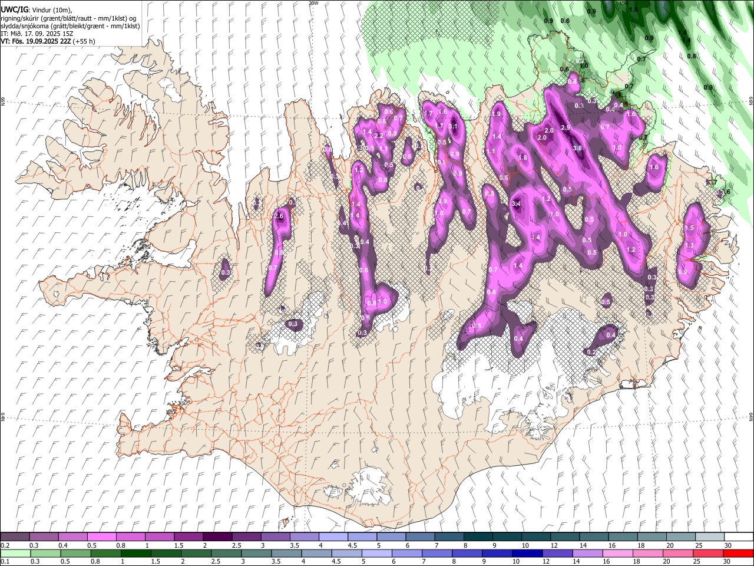Click the 2.2 snowfall value on the map

click(379, 136)
